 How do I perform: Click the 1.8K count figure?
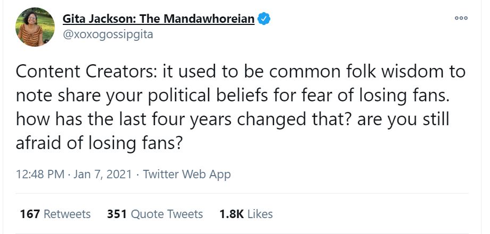[x=231, y=214]
